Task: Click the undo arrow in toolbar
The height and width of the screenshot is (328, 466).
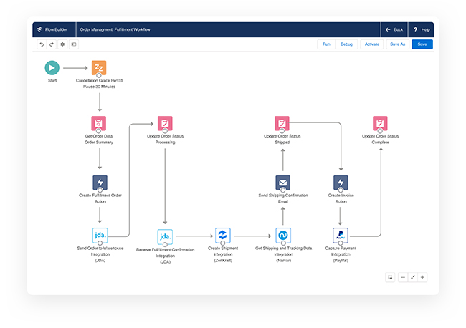Action: (42, 44)
